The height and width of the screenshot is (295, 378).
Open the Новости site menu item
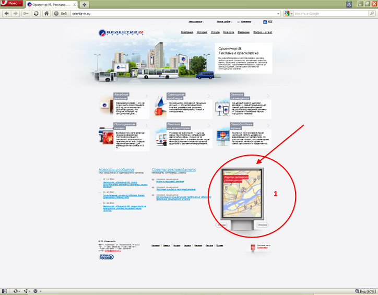pos(229,32)
